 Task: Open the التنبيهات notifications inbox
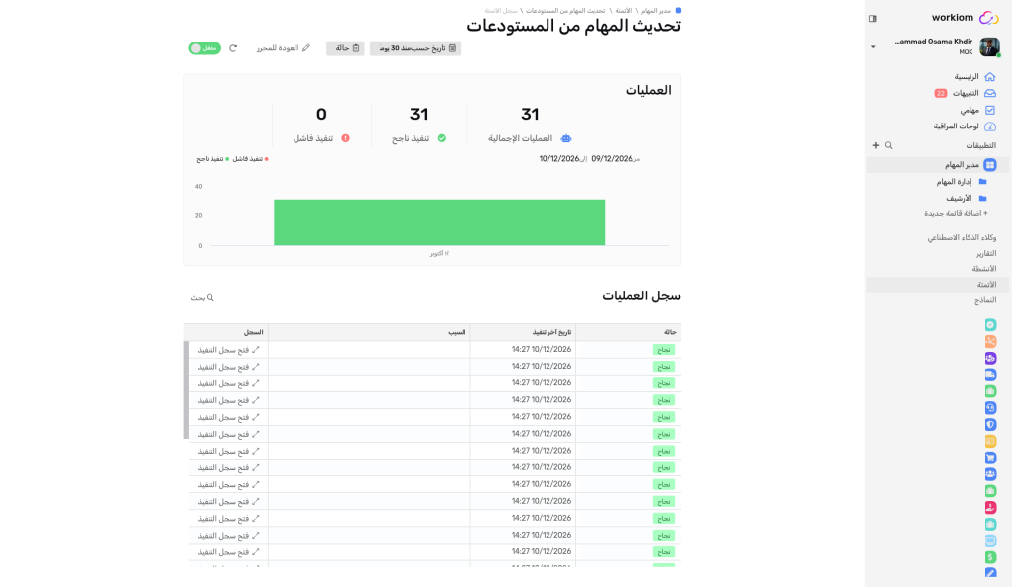click(x=966, y=94)
